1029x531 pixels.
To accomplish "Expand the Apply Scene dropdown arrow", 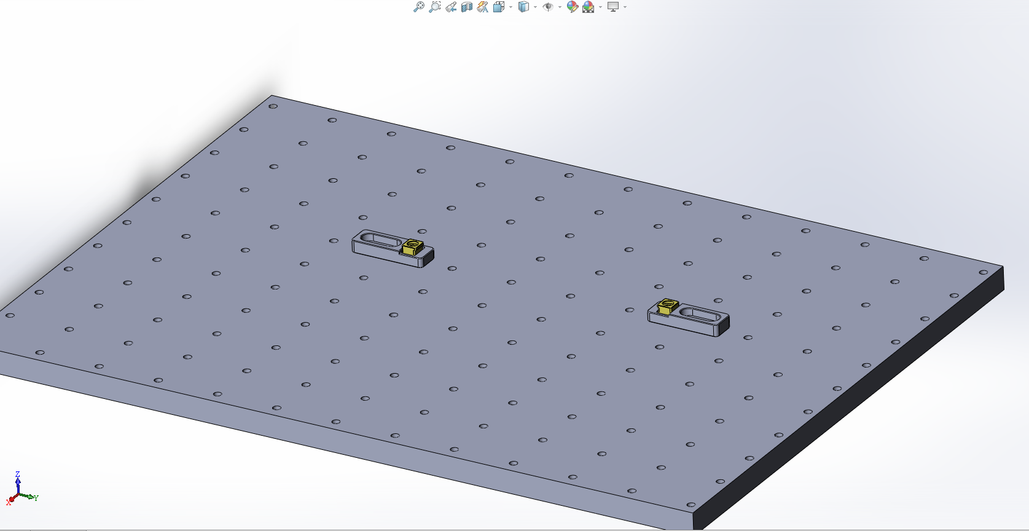I will point(600,7).
